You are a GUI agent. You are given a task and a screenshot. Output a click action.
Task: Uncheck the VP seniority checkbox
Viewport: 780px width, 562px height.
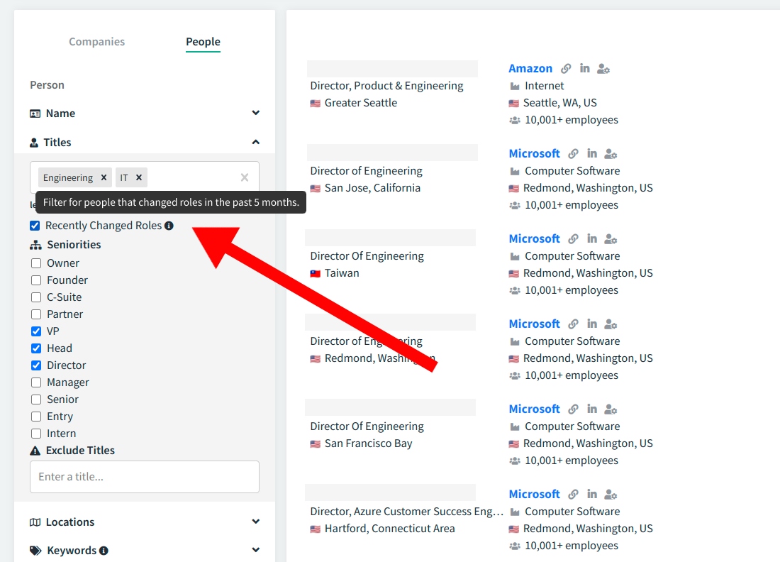pos(36,331)
